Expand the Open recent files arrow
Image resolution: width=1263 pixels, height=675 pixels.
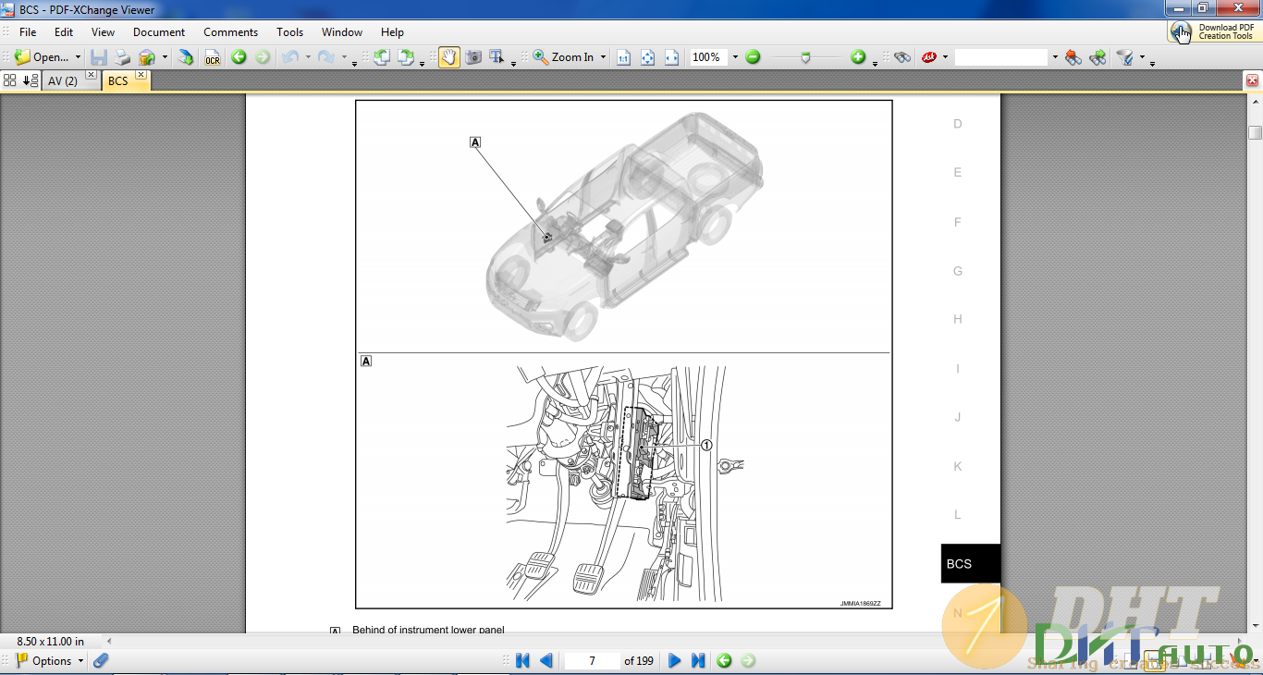pyautogui.click(x=78, y=57)
